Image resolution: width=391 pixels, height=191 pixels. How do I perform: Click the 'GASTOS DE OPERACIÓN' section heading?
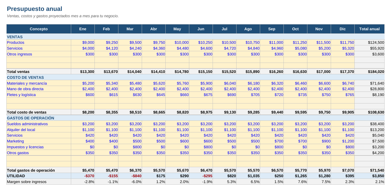(x=31, y=118)
